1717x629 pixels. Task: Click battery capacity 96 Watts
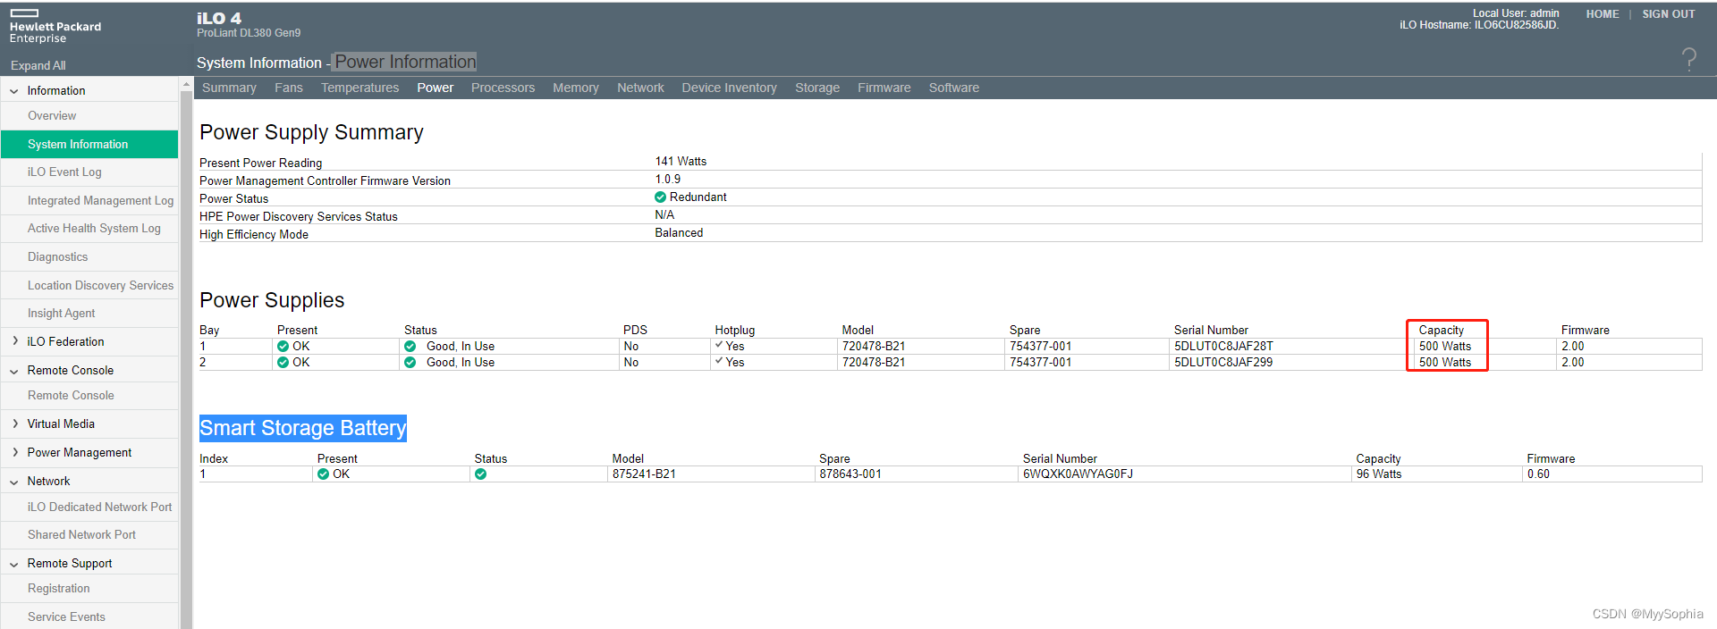point(1379,474)
